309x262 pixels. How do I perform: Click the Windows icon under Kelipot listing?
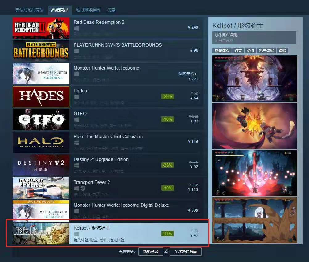coord(76,234)
